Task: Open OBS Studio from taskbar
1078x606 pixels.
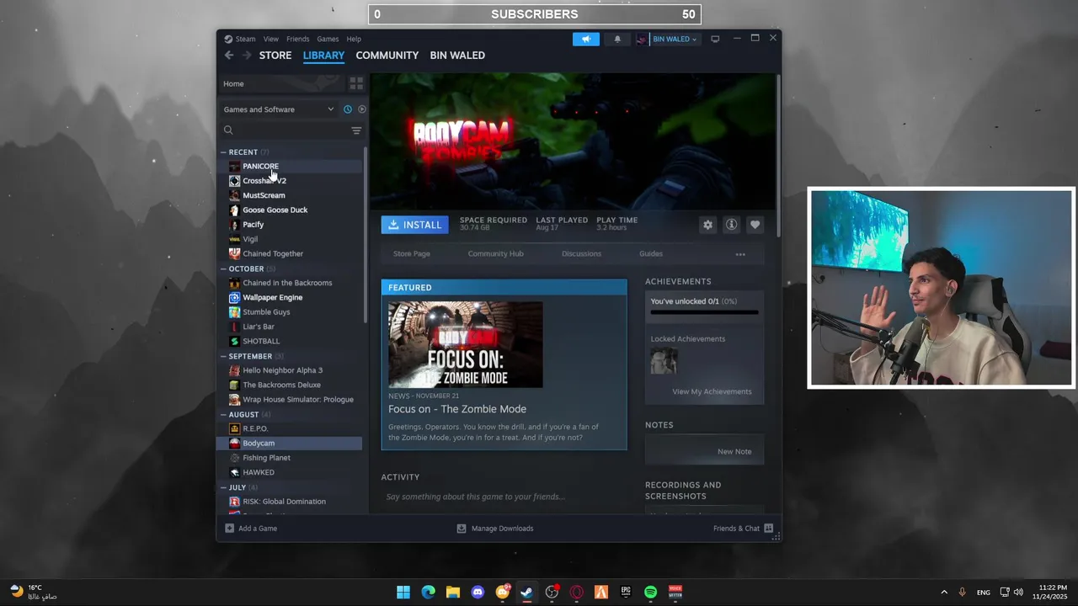Action: point(552,593)
